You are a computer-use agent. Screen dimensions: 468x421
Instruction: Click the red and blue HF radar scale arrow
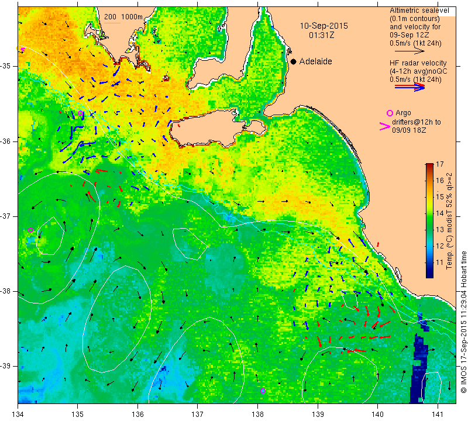[x=410, y=87]
